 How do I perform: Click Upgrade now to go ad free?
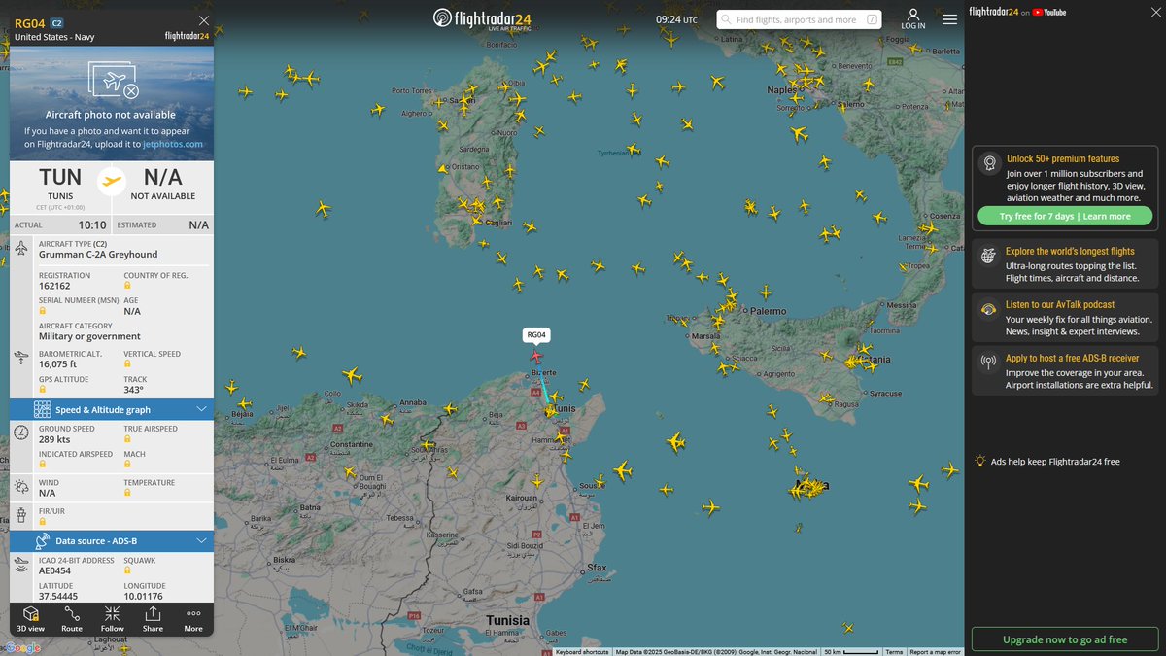click(1065, 639)
